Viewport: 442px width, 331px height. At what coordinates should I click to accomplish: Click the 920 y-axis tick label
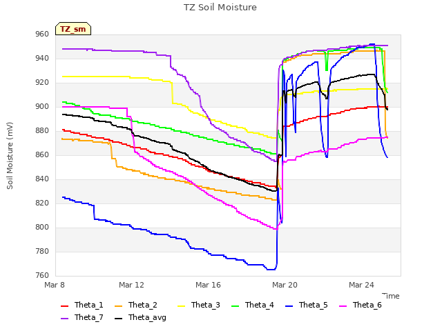point(42,83)
